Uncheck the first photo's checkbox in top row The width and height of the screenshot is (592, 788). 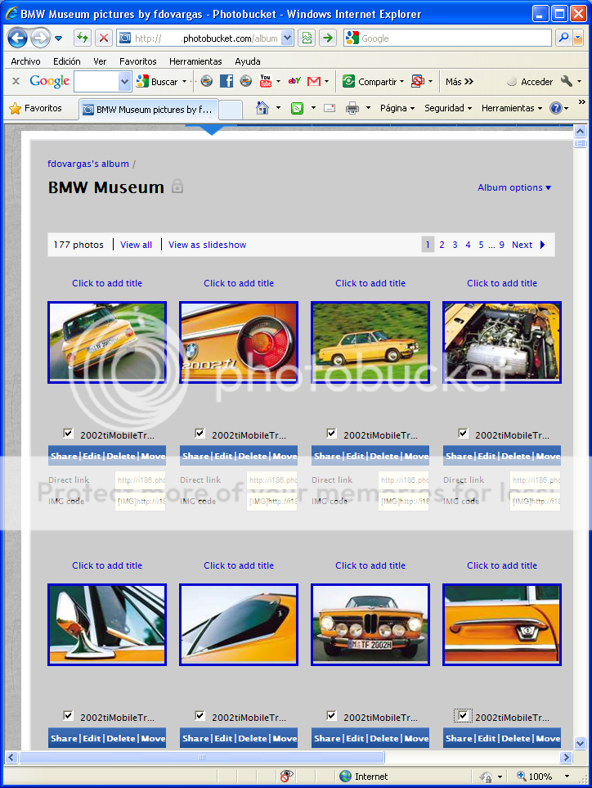click(x=68, y=434)
